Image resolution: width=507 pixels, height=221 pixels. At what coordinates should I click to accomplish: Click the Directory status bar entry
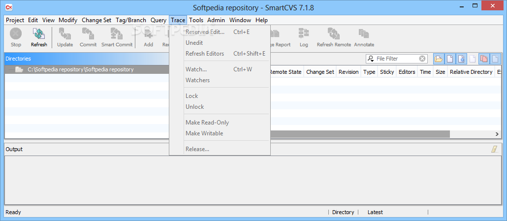(343, 212)
